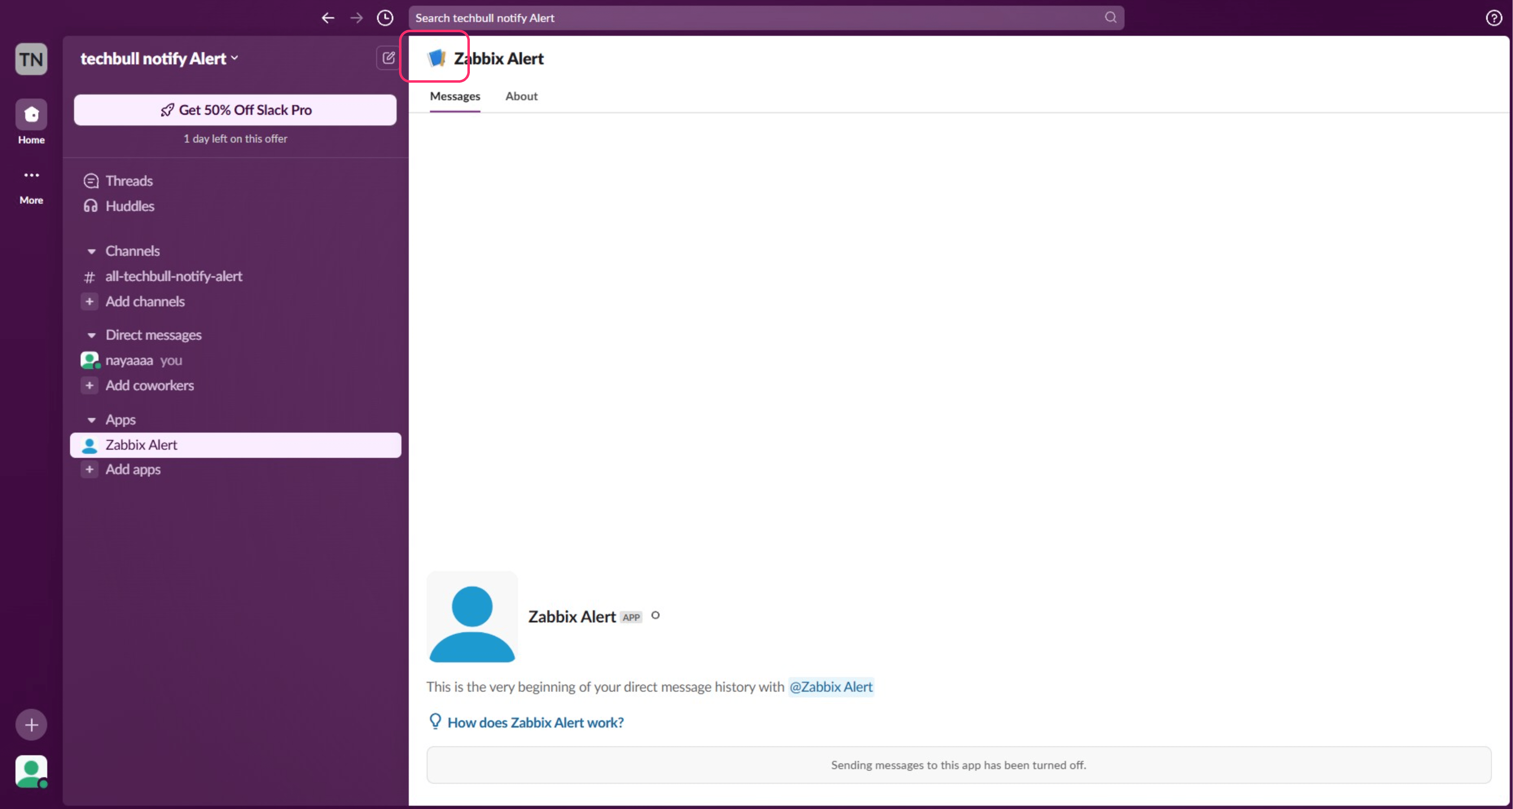The image size is (1513, 809).
Task: Open the techbull notify Alert workspace dropdown
Action: click(x=159, y=58)
